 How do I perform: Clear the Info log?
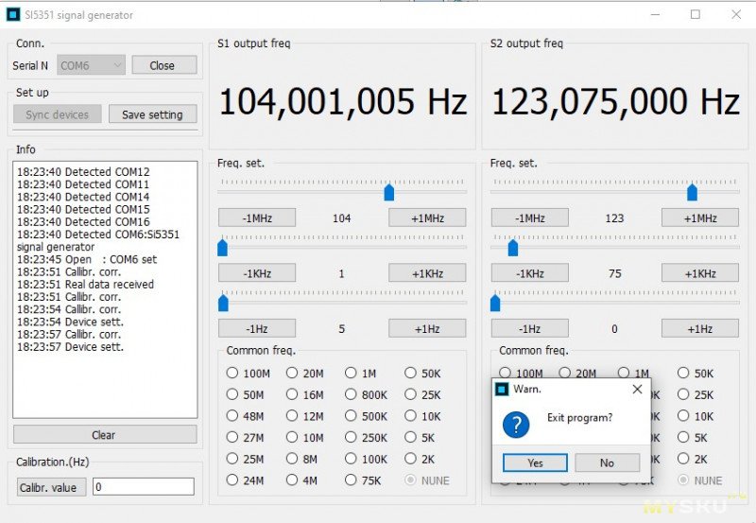click(x=104, y=435)
